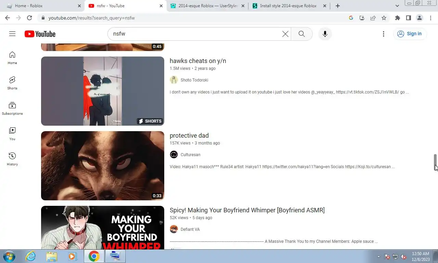The width and height of the screenshot is (438, 263).
Task: Open YouTube settings three-dot menu
Action: [x=384, y=34]
